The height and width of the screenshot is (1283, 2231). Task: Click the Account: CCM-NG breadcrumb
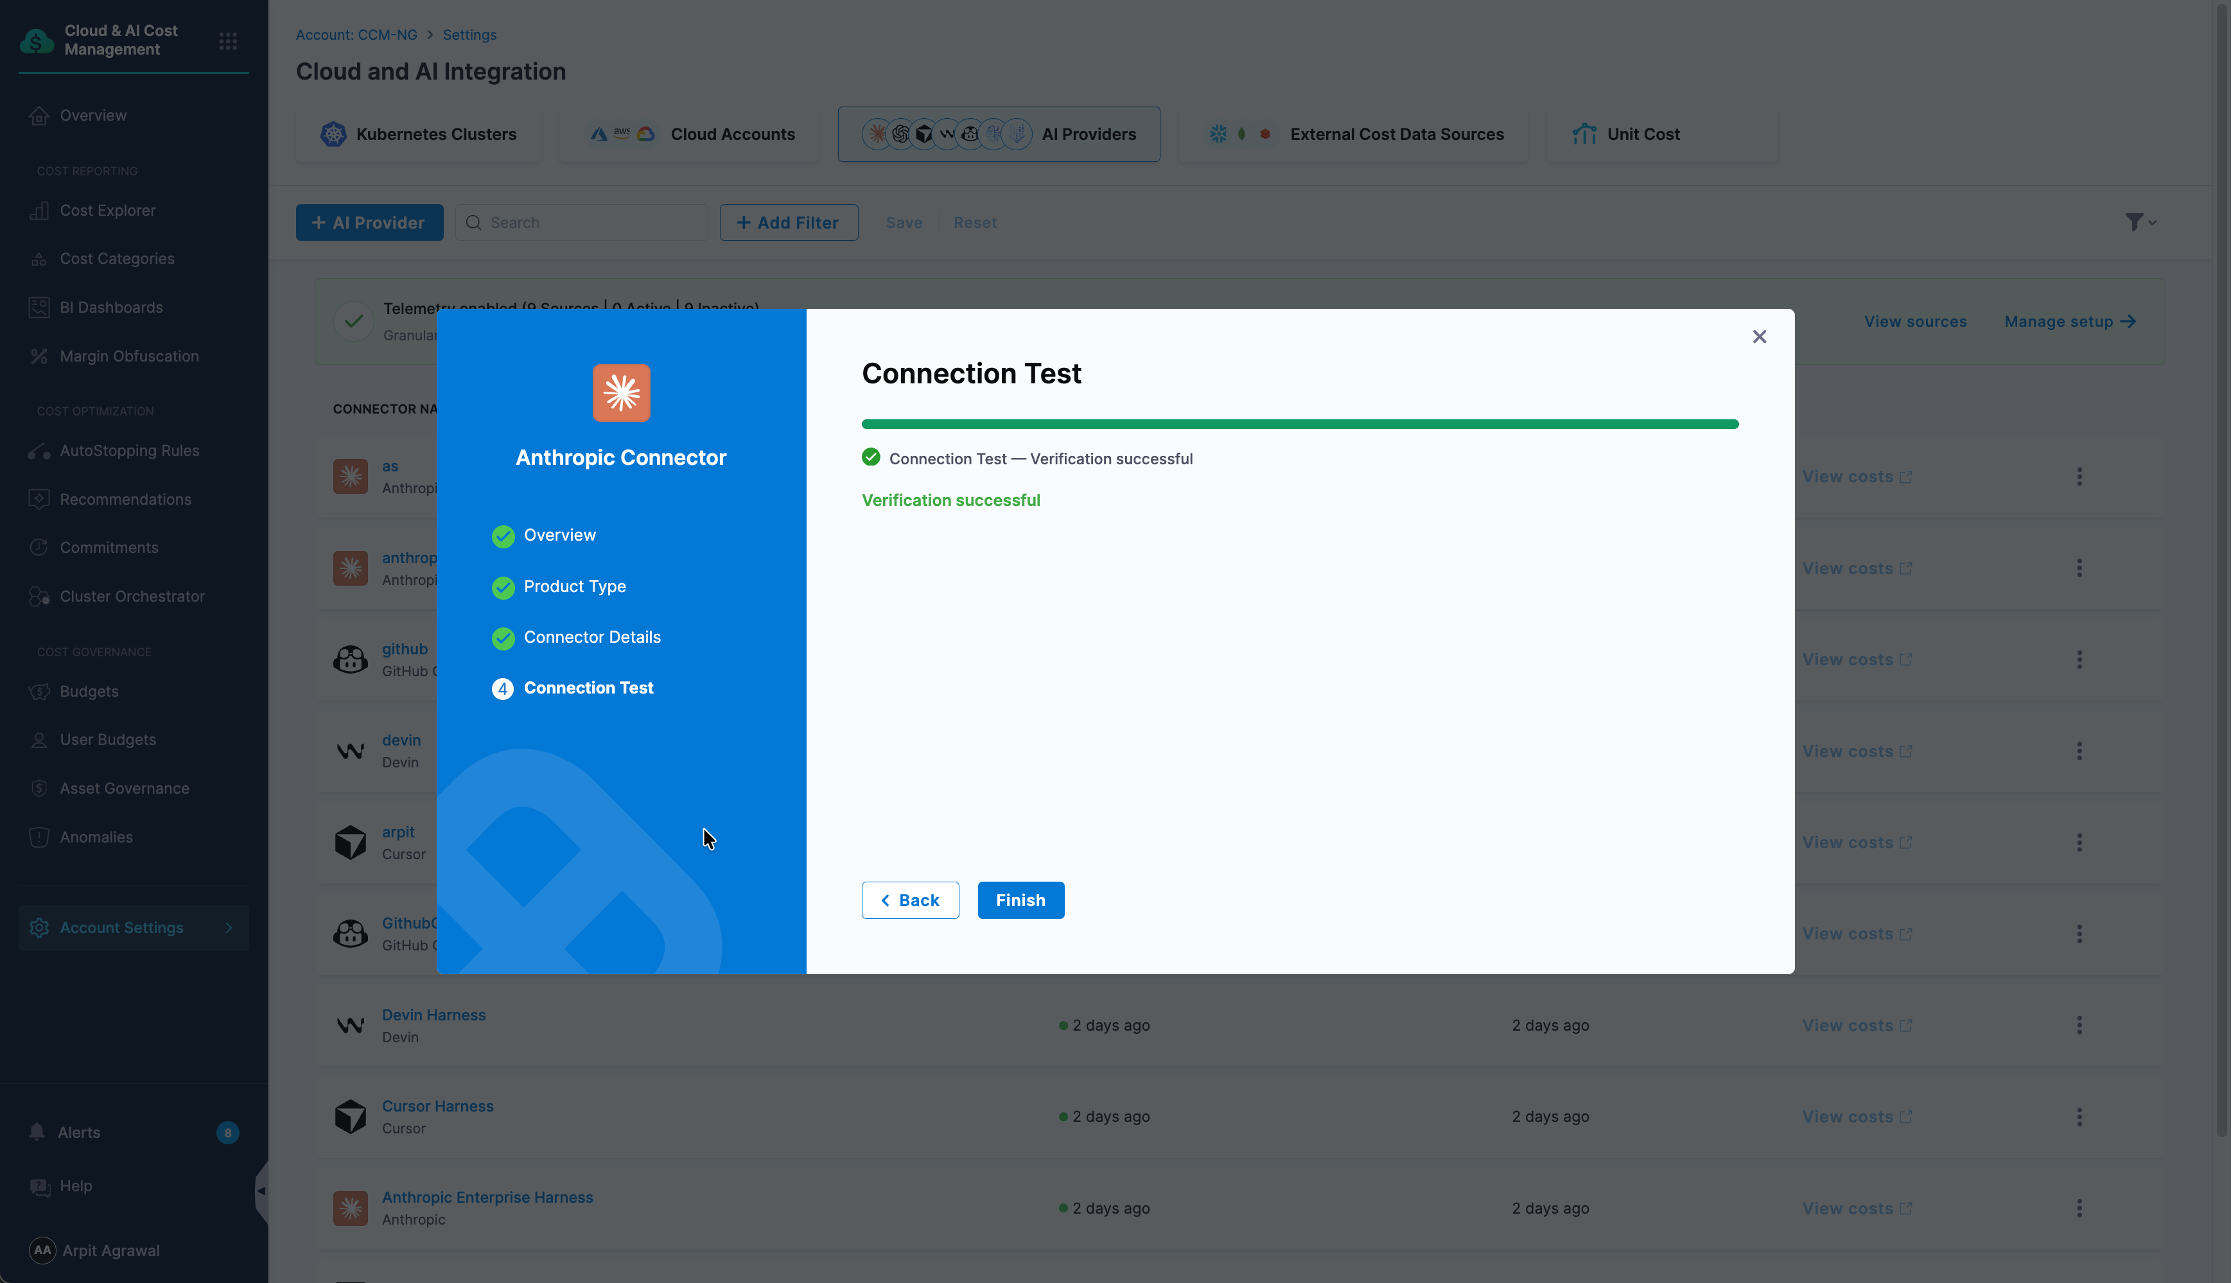pyautogui.click(x=357, y=35)
